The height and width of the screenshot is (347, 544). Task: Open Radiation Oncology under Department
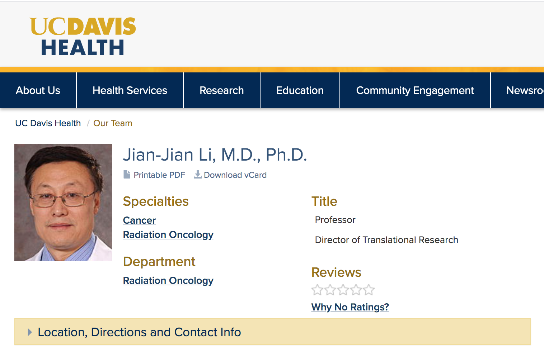click(x=168, y=280)
